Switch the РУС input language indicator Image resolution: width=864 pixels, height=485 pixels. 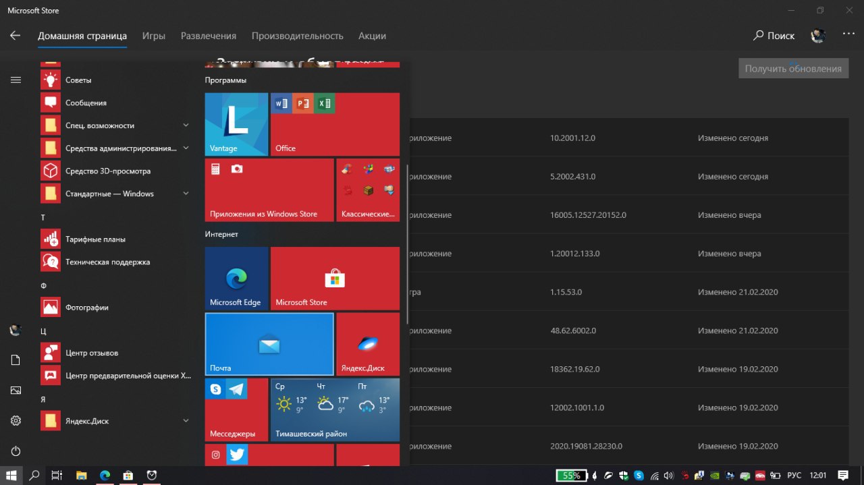pyautogui.click(x=795, y=476)
